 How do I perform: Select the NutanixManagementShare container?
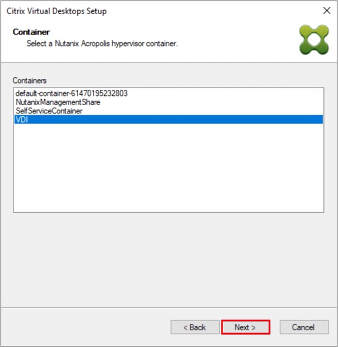tap(169, 102)
